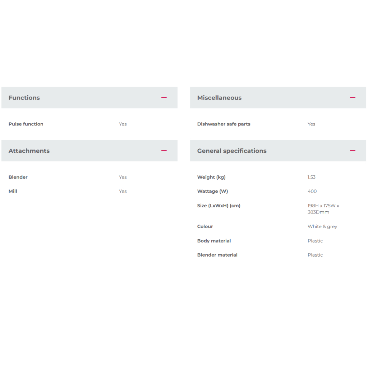
Task: Click the White & grey colour value
Action: (x=322, y=226)
